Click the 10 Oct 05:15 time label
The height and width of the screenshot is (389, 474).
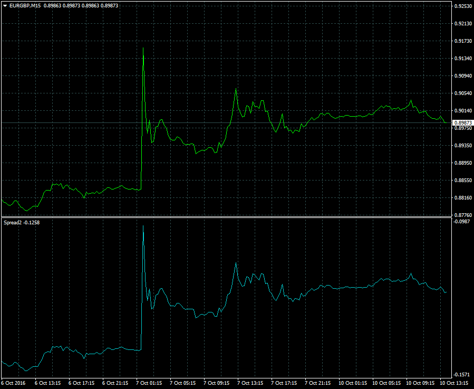[x=387, y=383]
